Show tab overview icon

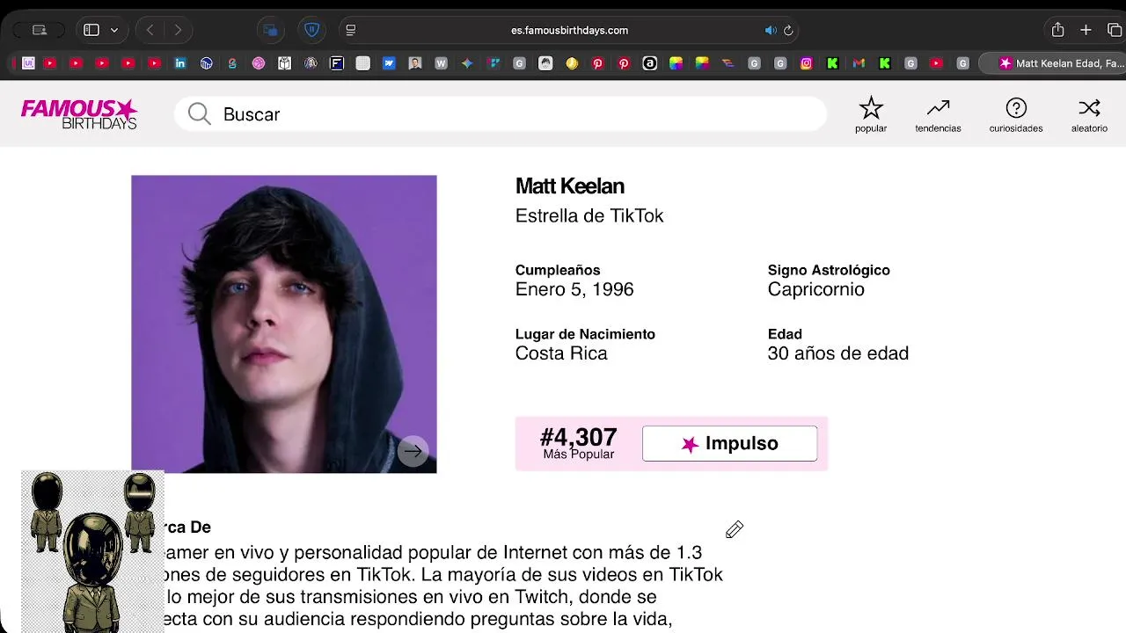coord(1115,30)
